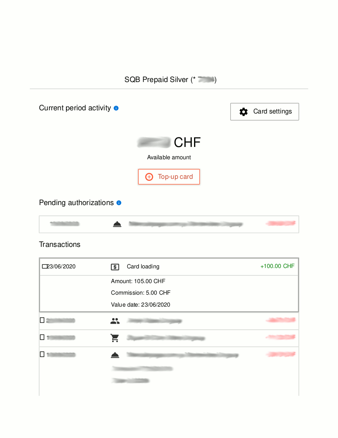
Task: Click the Commission: 5.00 CHF detail line
Action: (x=140, y=293)
